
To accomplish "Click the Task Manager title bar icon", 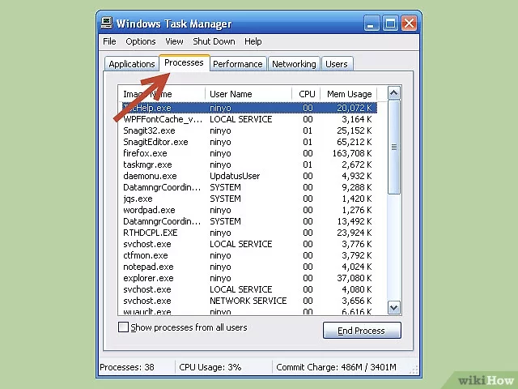I will pos(107,24).
